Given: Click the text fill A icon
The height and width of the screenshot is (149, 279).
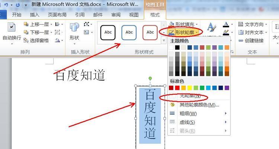Looking at the screenshot, I should point(226,24).
